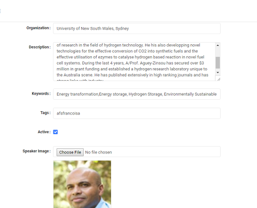257x208 pixels.
Task: Click the Description scrollbar track above the thumb
Action: click(218, 53)
